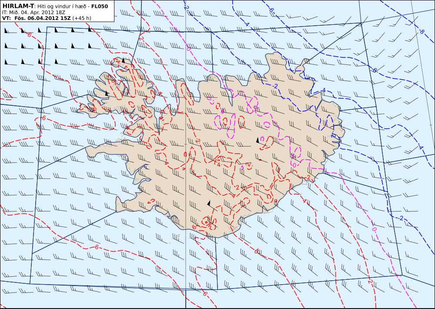This screenshot has height=309, width=435.
Task: Select the IT: Mið. 04. Apr. 2012 18Z line
Action: point(33,13)
